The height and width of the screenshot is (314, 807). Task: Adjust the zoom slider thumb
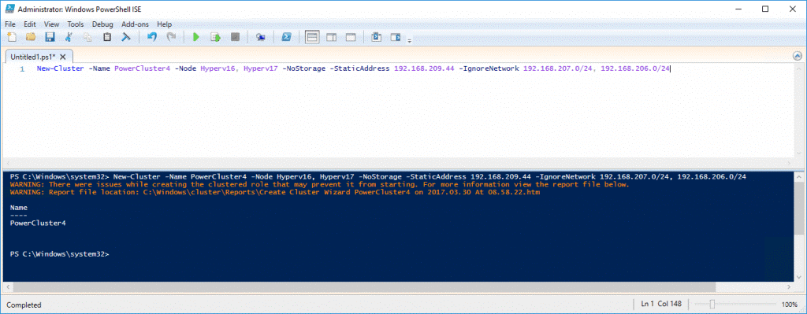(712, 305)
